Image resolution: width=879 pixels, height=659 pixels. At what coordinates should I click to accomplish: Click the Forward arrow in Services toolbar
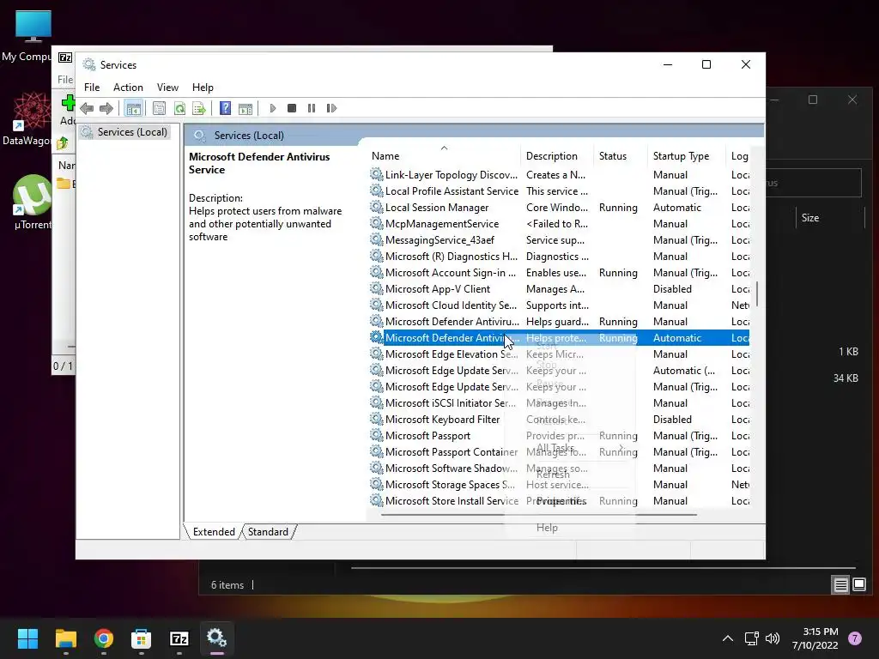pos(106,108)
